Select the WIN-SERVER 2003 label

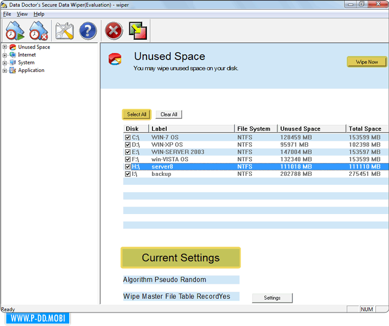coord(178,152)
